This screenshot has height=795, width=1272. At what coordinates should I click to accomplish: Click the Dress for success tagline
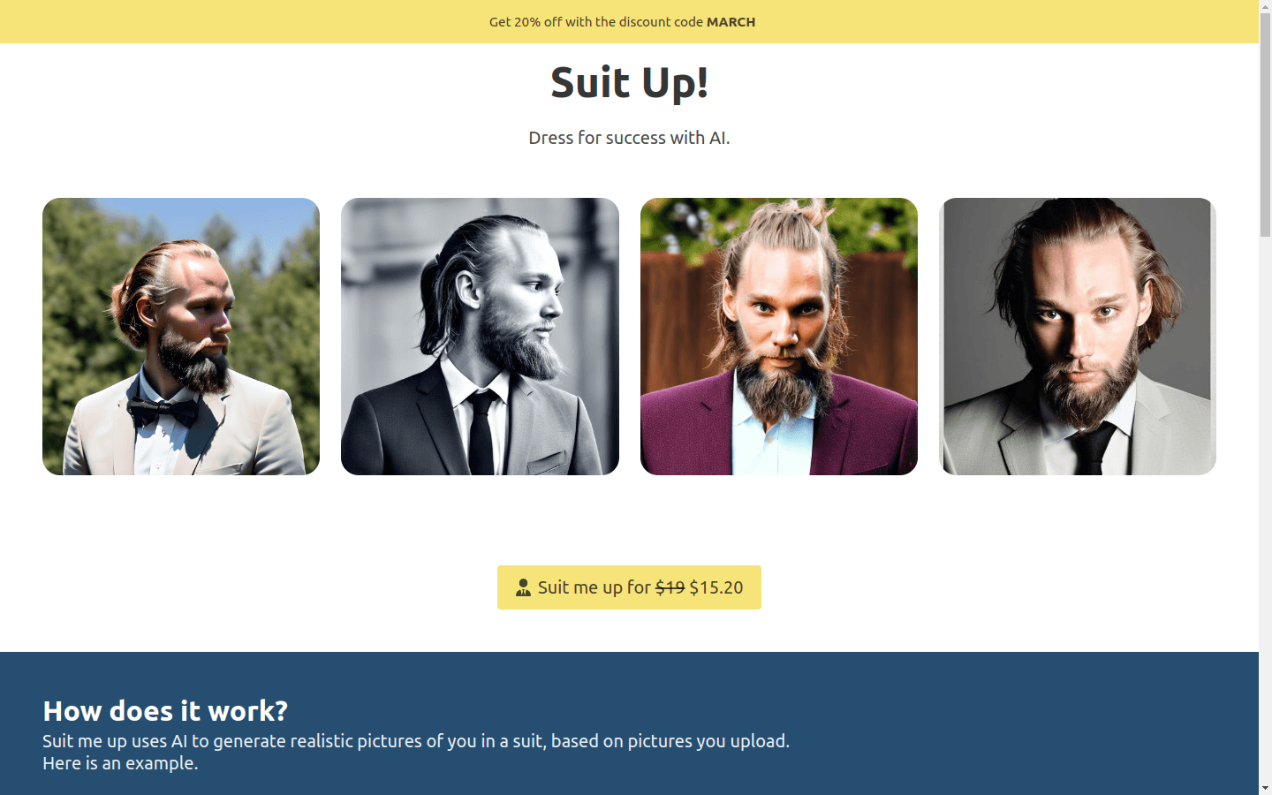click(x=629, y=138)
